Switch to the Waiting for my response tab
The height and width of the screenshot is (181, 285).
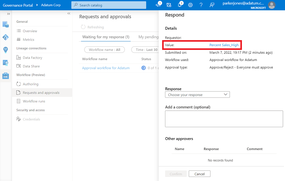(106, 37)
